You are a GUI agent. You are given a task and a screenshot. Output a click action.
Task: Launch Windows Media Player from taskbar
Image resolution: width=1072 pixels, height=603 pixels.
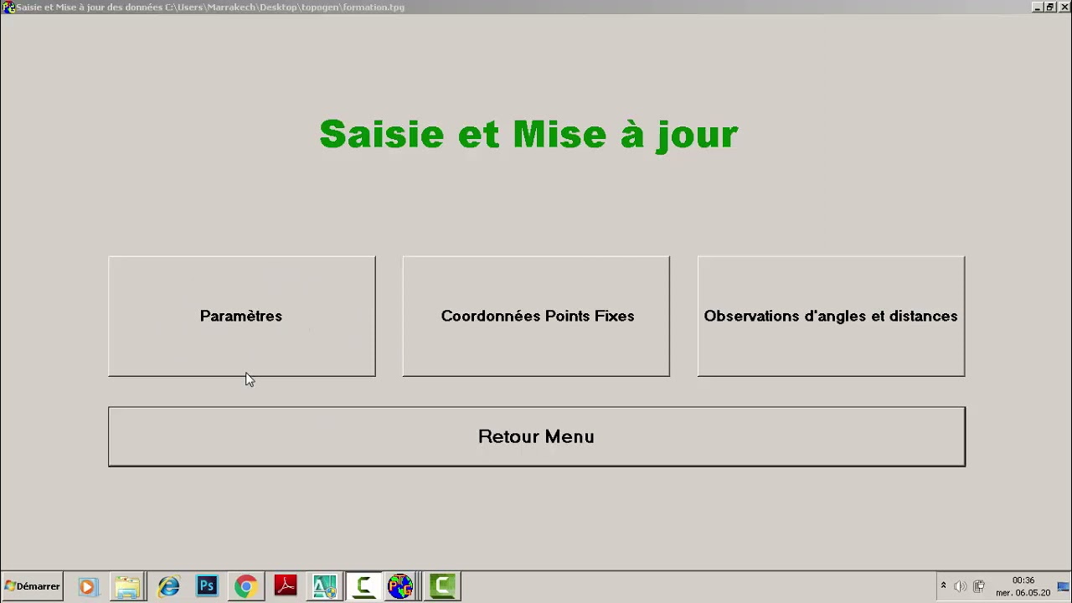point(88,586)
